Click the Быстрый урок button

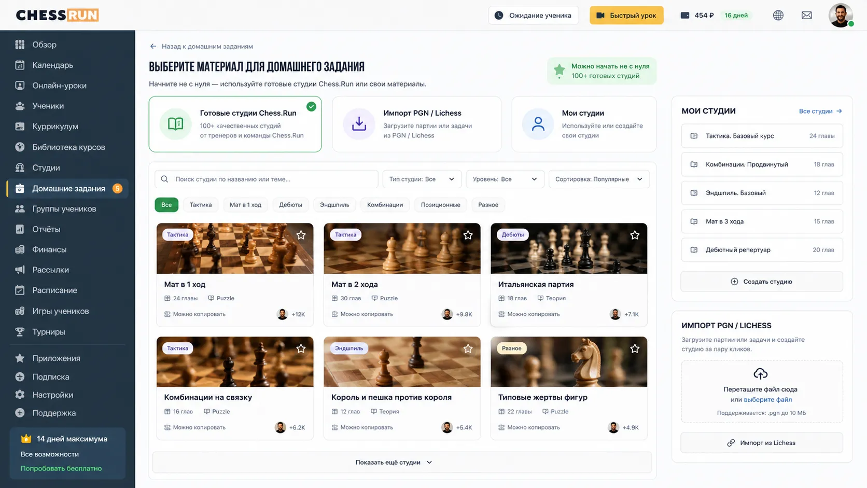pos(626,15)
